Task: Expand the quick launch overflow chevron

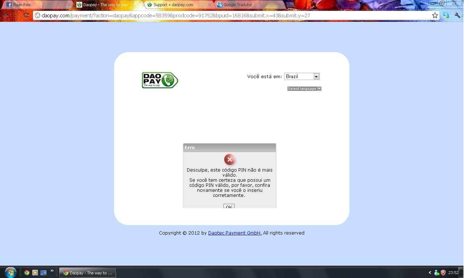Action: point(52,271)
